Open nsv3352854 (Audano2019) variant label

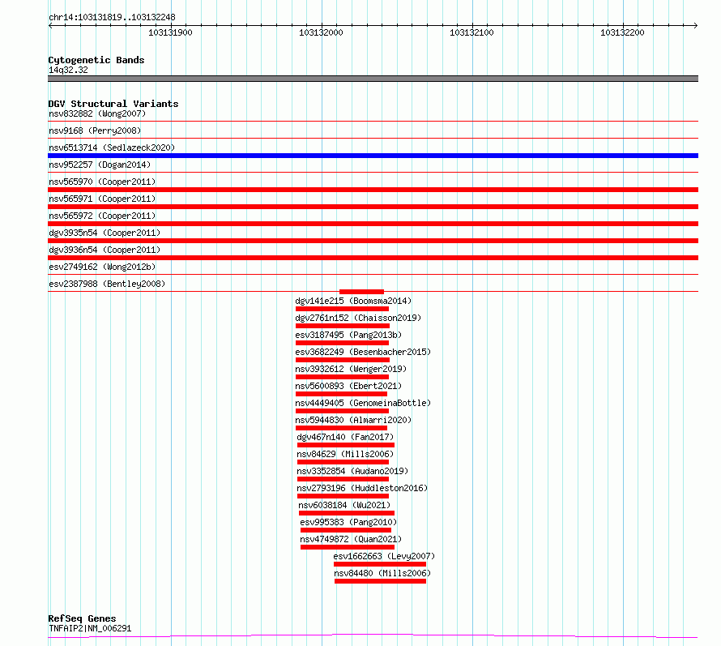click(x=352, y=471)
